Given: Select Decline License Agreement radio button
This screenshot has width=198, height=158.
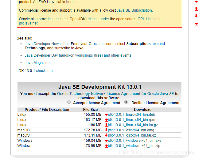Looking at the screenshot, I should coord(126,102).
